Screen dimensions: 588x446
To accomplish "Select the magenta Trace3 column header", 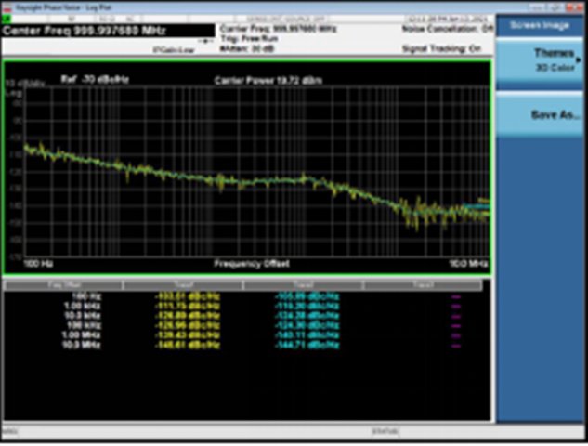I will 425,284.
